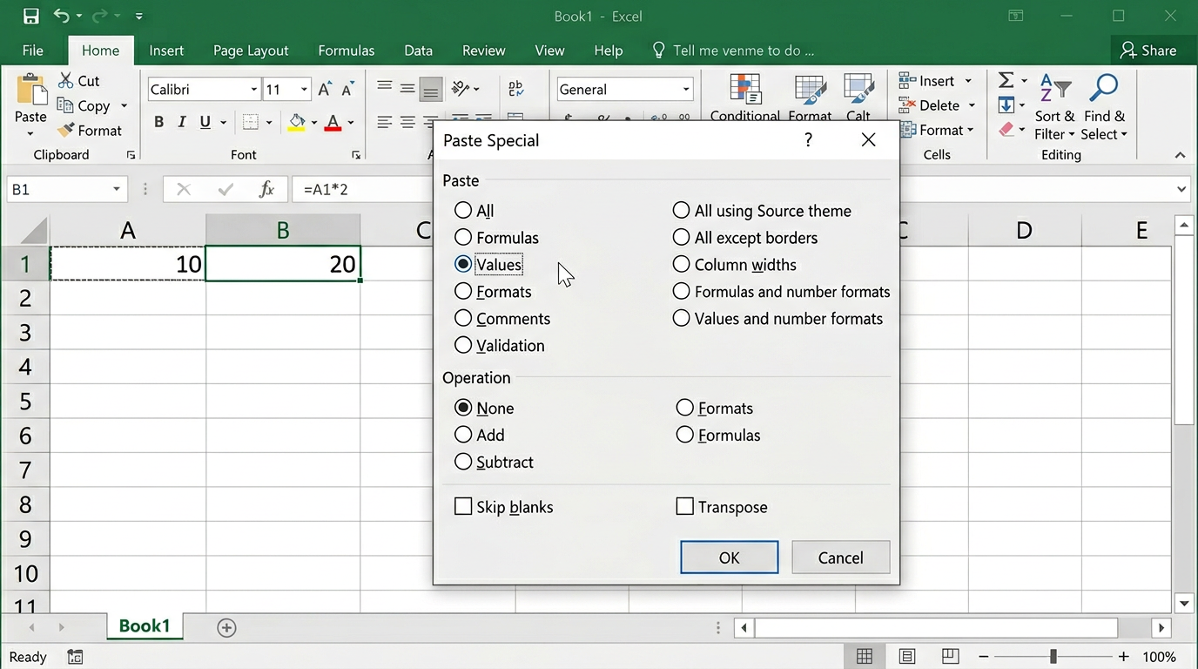This screenshot has height=669, width=1198.
Task: Click the Format Painter brush icon
Action: click(x=66, y=131)
